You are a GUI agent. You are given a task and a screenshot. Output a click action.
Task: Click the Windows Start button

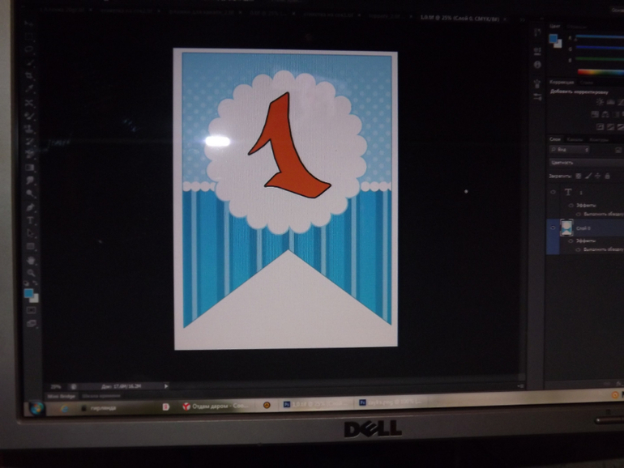click(x=35, y=407)
